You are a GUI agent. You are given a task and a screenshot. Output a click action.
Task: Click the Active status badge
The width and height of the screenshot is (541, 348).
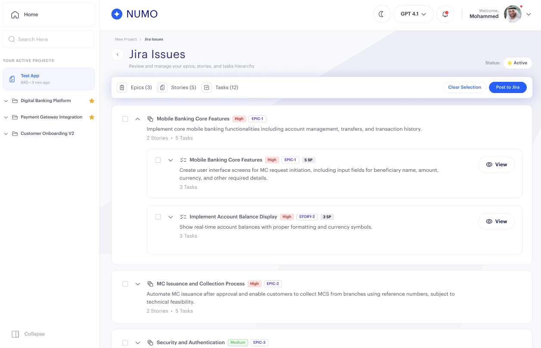tap(517, 63)
